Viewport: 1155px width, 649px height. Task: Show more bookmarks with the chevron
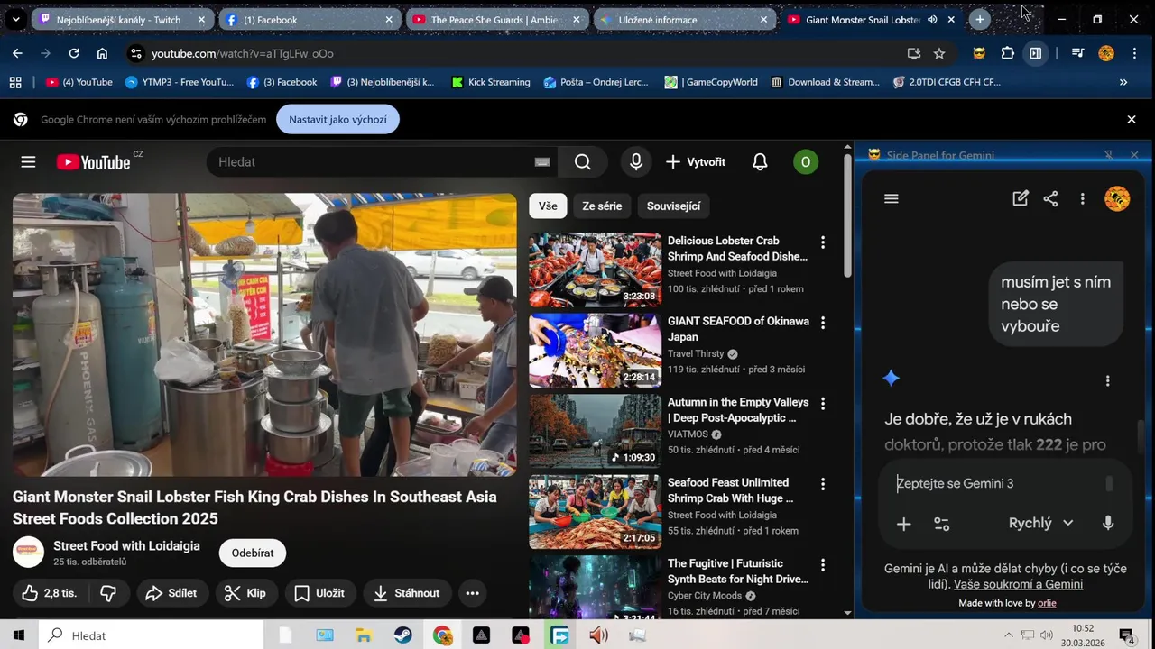tap(1123, 82)
